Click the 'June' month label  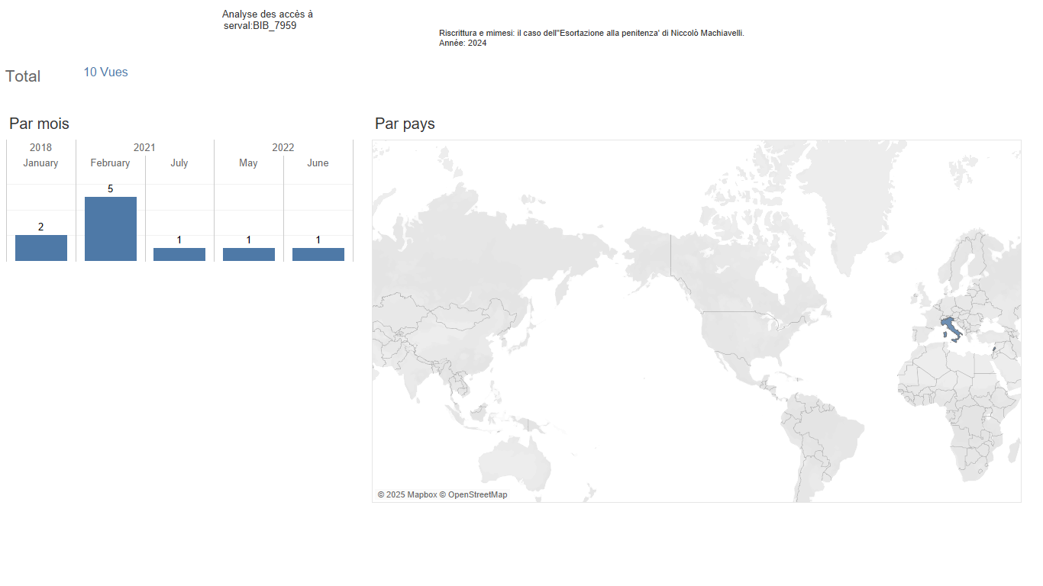pos(318,163)
